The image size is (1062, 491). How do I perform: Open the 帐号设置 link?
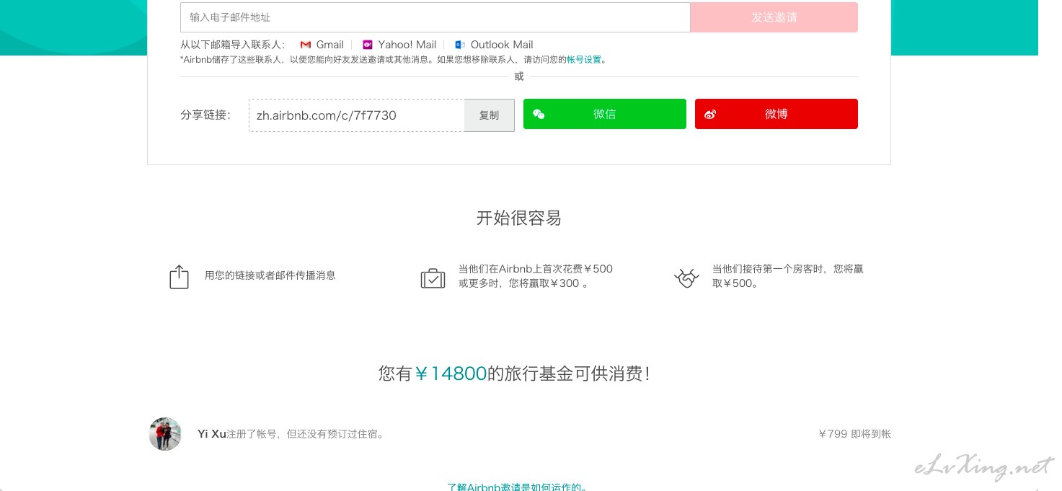584,60
